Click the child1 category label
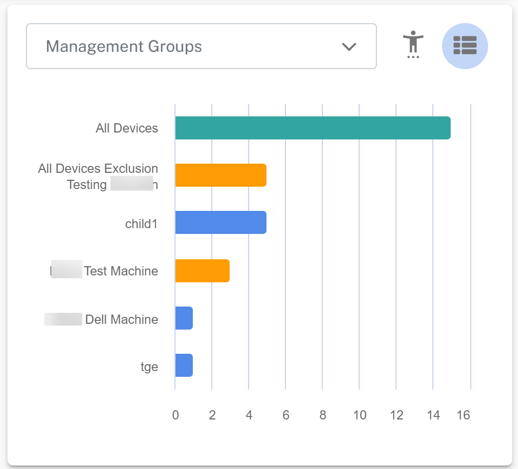The height and width of the screenshot is (469, 518). [x=141, y=224]
